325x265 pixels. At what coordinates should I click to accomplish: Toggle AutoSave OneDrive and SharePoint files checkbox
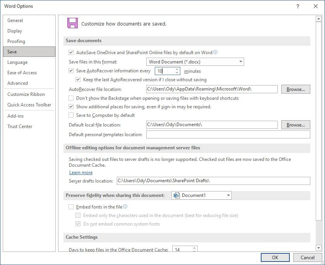tap(71, 53)
